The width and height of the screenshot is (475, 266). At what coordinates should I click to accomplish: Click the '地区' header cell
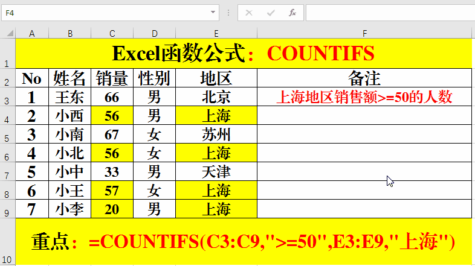click(216, 78)
